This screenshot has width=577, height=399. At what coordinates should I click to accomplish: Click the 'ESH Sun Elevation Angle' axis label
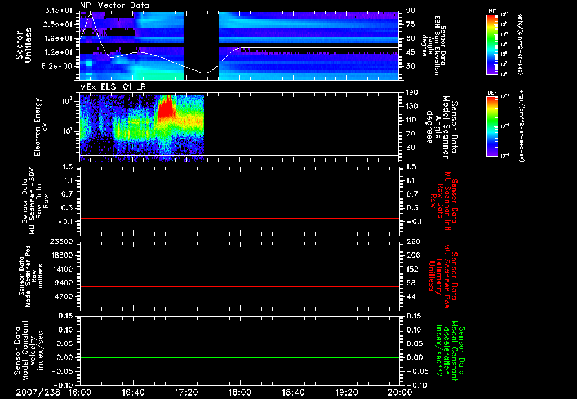pyautogui.click(x=433, y=45)
